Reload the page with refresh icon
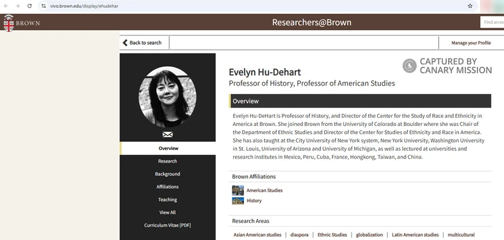 tap(29, 6)
